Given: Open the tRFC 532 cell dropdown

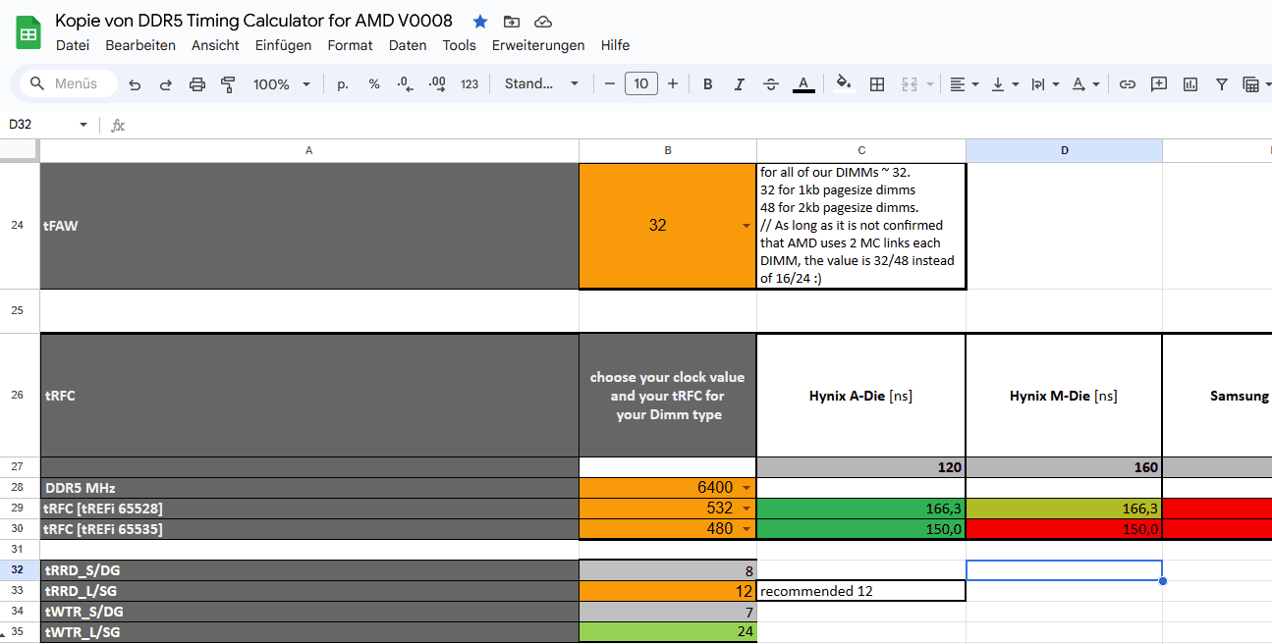Looking at the screenshot, I should point(746,509).
